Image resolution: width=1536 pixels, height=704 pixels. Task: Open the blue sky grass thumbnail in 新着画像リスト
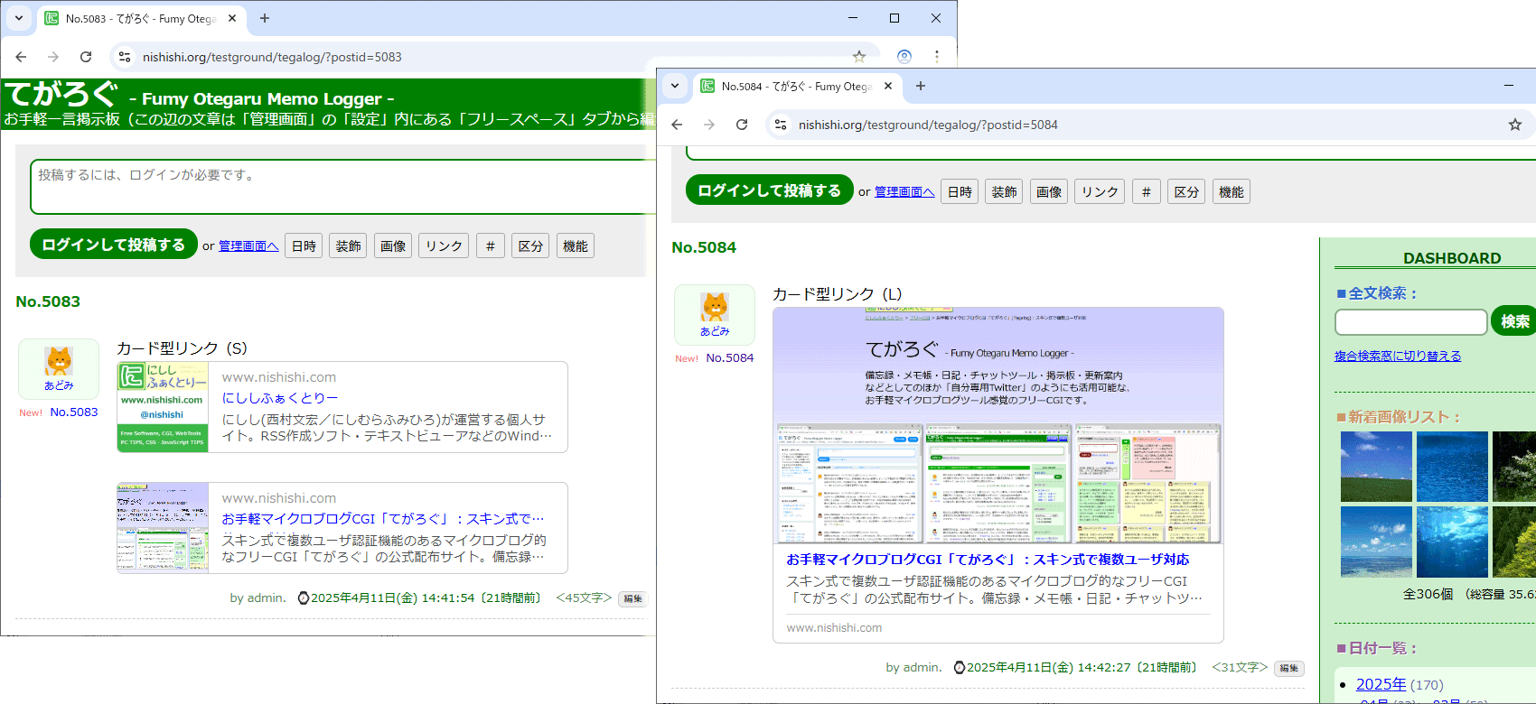click(x=1376, y=467)
